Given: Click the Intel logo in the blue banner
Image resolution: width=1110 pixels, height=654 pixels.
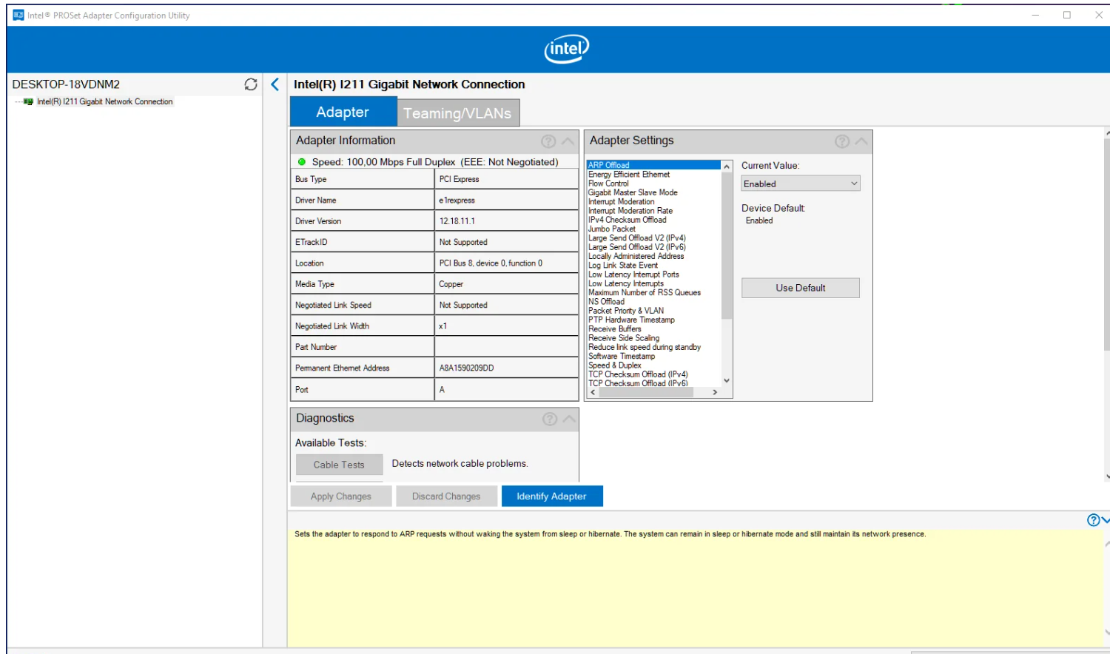Looking at the screenshot, I should click(567, 49).
